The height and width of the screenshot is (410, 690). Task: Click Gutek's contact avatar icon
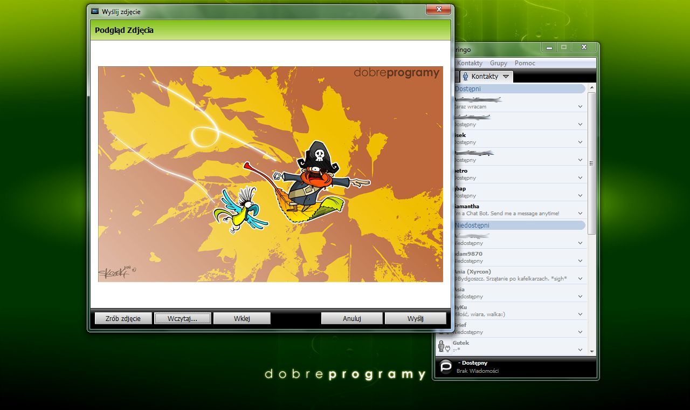pos(444,346)
